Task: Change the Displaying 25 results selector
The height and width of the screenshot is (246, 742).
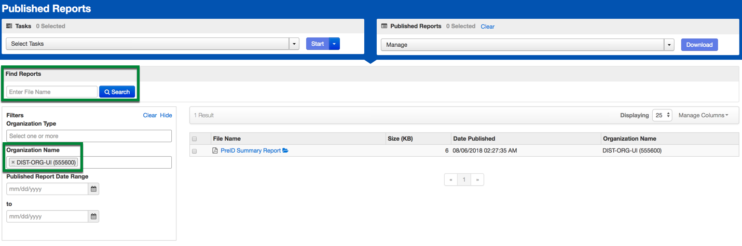Action: (662, 115)
